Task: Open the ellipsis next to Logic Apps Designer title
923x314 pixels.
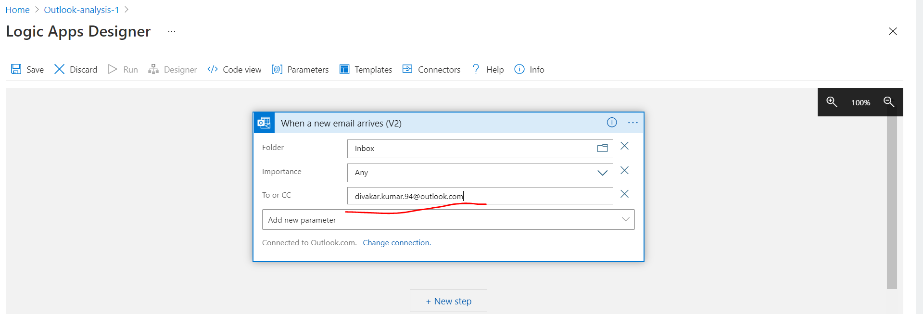Action: 172,31
